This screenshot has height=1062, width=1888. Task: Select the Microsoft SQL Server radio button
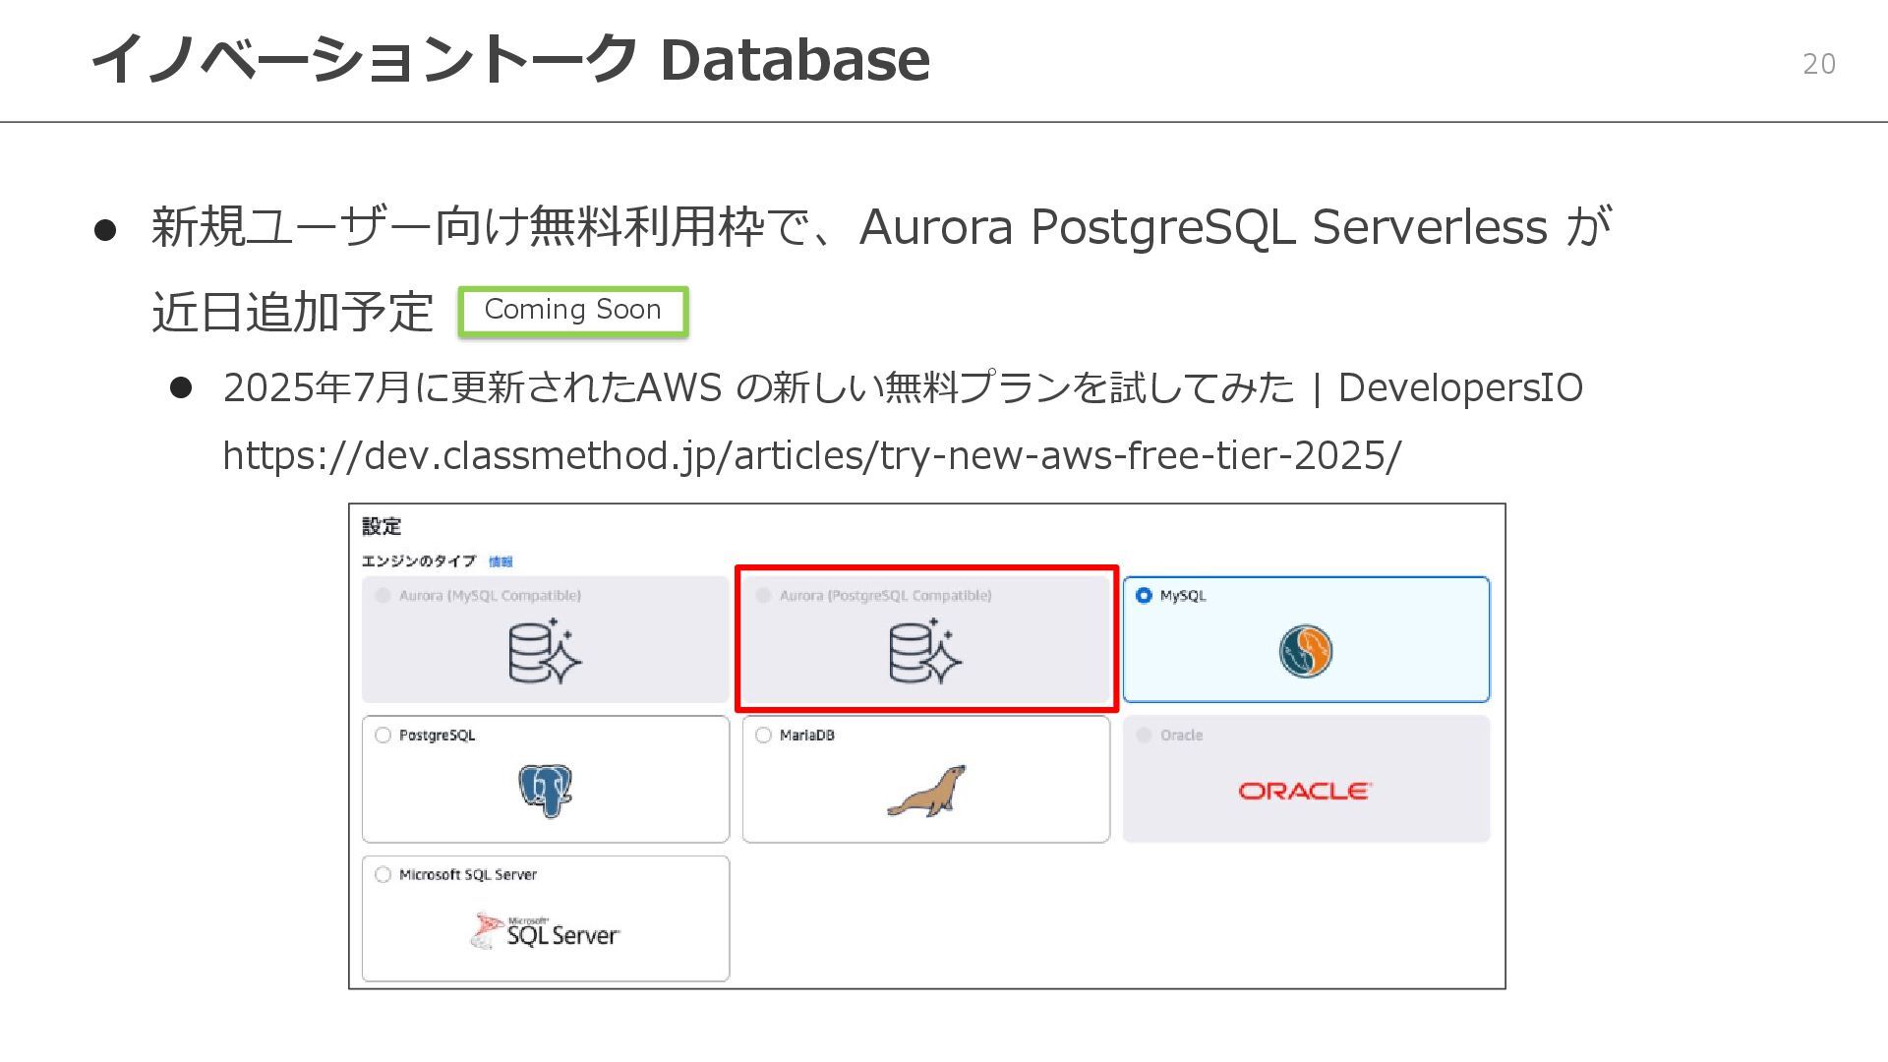(383, 874)
